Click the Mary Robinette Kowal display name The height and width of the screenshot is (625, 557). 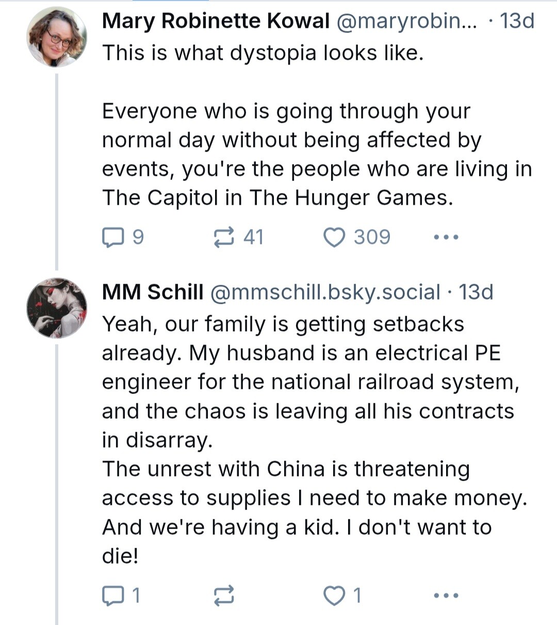point(216,21)
